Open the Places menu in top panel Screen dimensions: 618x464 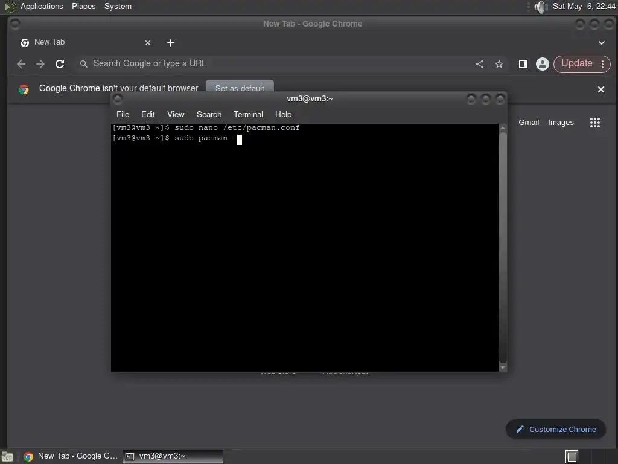(83, 6)
